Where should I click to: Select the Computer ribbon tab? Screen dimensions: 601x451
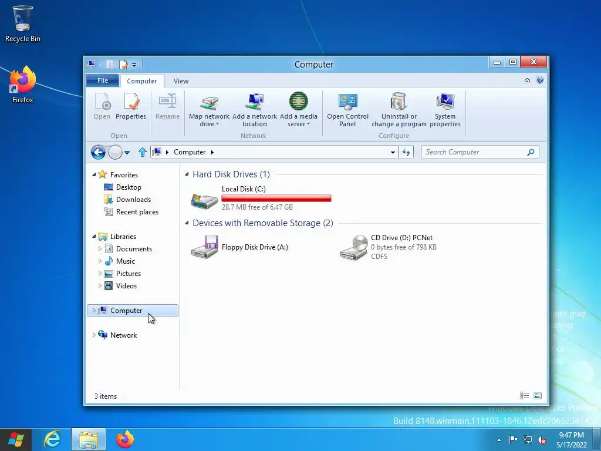pyautogui.click(x=142, y=81)
